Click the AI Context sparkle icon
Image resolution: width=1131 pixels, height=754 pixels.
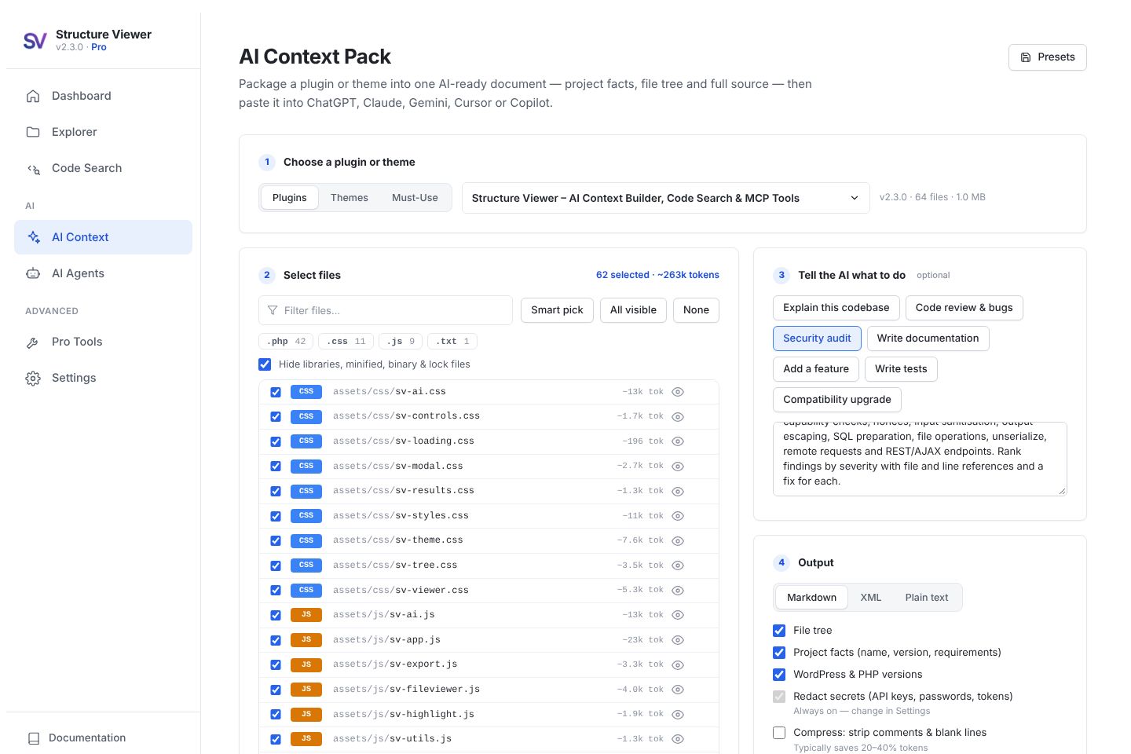pyautogui.click(x=33, y=237)
